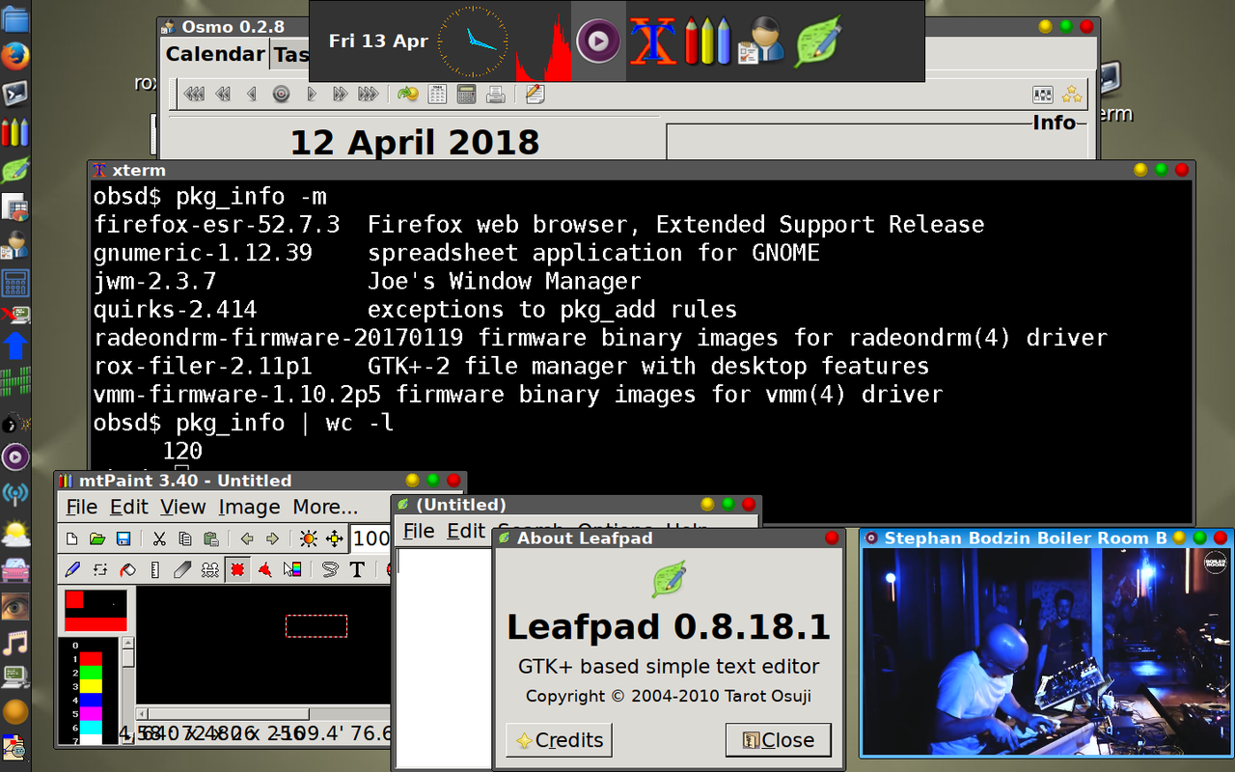Click Close in About Leafpad dialog
This screenshot has width=1235, height=772.
coord(778,740)
